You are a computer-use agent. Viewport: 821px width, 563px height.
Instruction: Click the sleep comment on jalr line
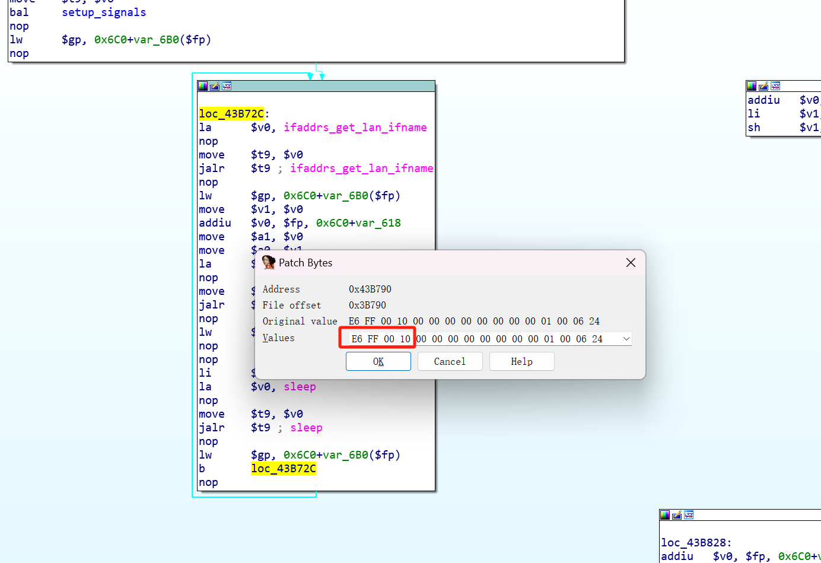point(306,428)
